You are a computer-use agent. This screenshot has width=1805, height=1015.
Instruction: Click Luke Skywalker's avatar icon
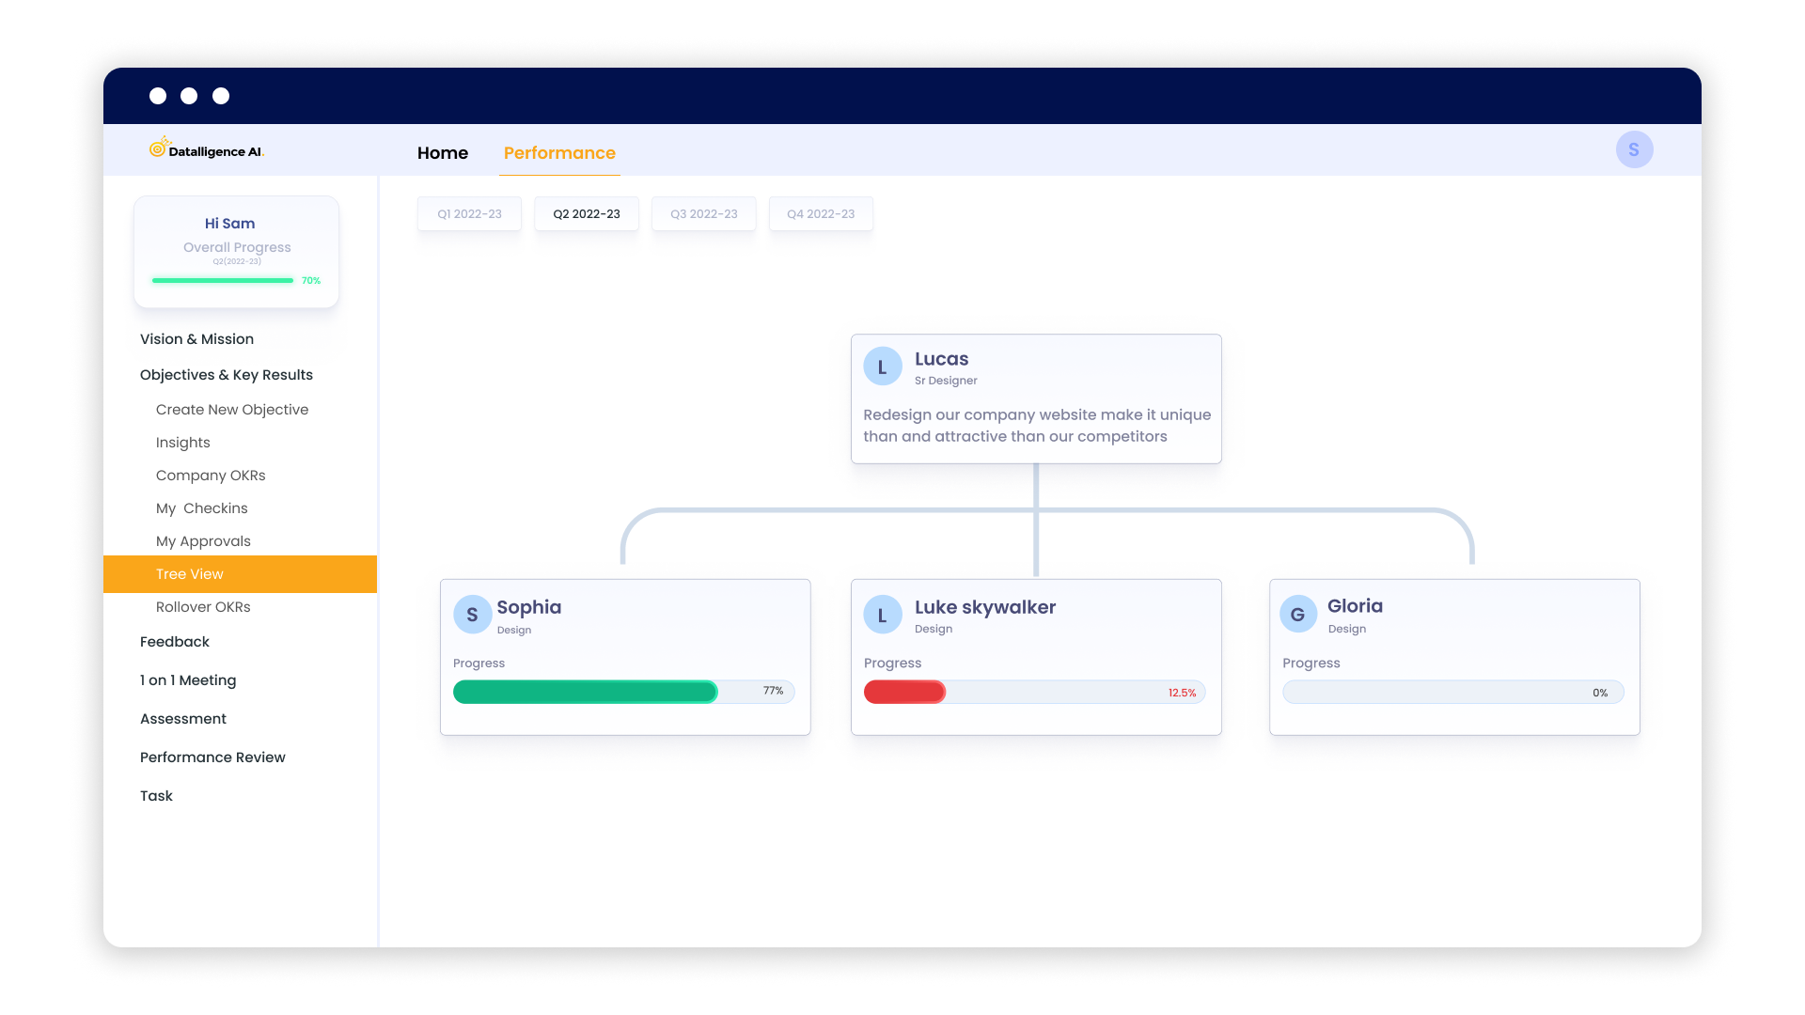point(882,614)
